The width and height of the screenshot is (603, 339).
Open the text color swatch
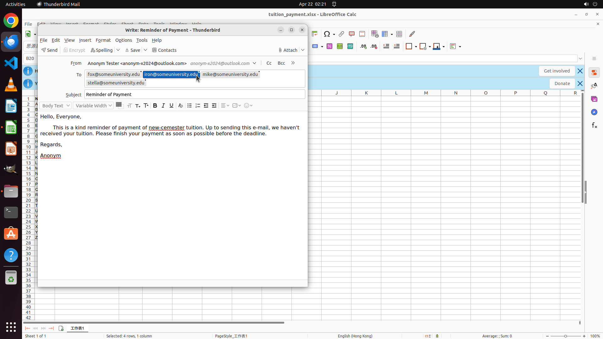118,105
